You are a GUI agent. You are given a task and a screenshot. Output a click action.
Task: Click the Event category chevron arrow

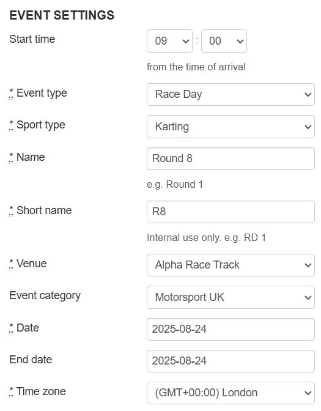[308, 297]
